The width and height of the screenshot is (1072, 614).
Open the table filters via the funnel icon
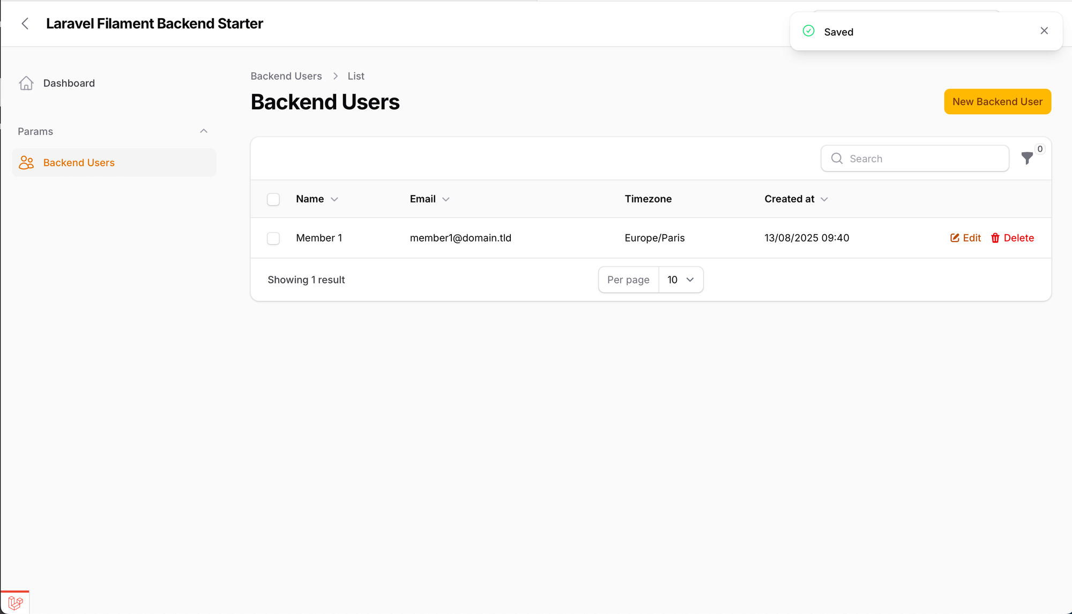(x=1027, y=158)
